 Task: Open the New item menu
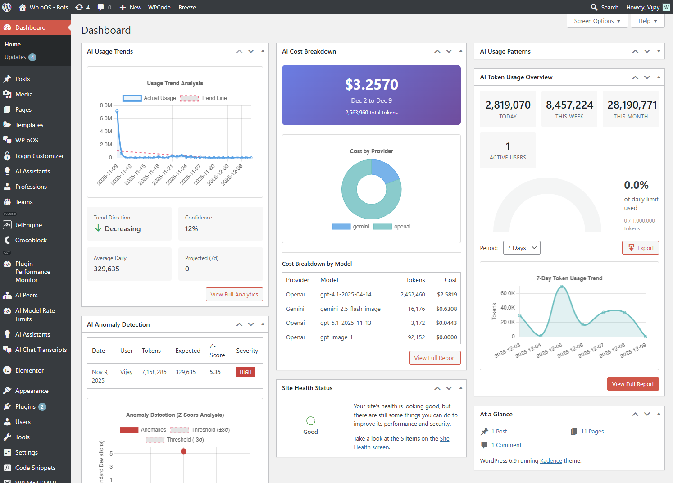click(x=130, y=7)
